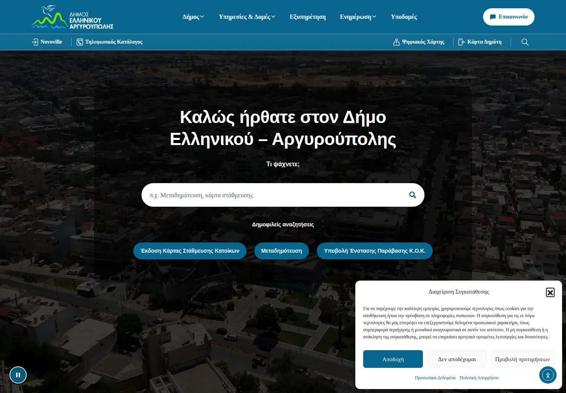Expand the Δήμος dropdown menu
Image resolution: width=566 pixels, height=393 pixels.
tap(193, 17)
